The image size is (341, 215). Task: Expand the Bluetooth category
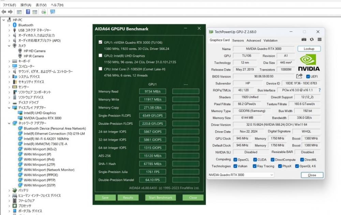click(9, 25)
